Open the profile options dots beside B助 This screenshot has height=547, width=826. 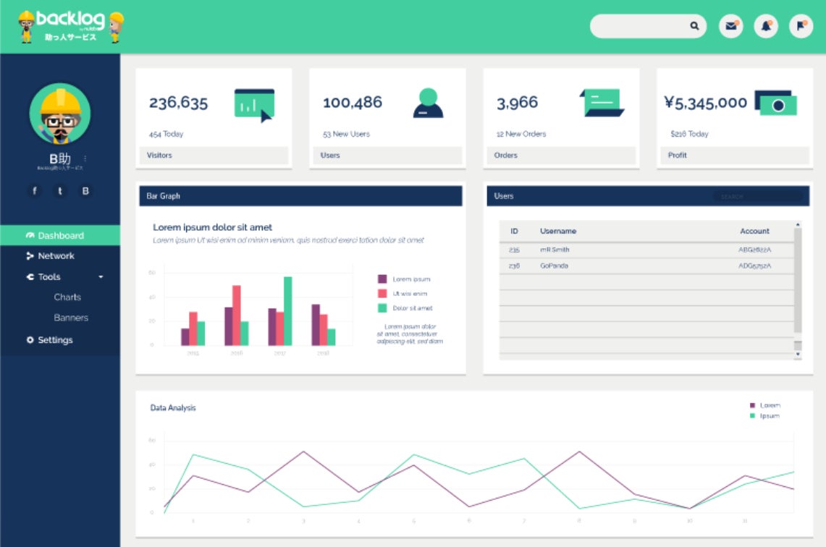pos(85,158)
